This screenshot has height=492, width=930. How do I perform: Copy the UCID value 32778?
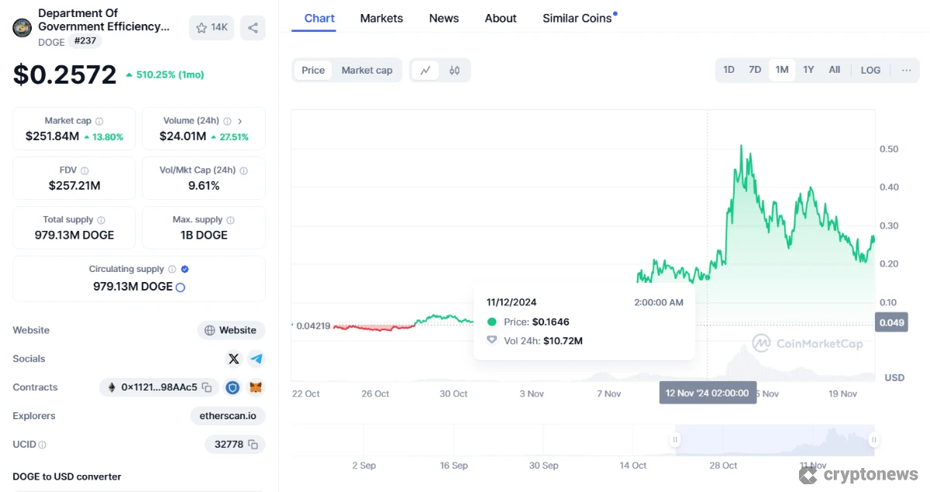[253, 444]
